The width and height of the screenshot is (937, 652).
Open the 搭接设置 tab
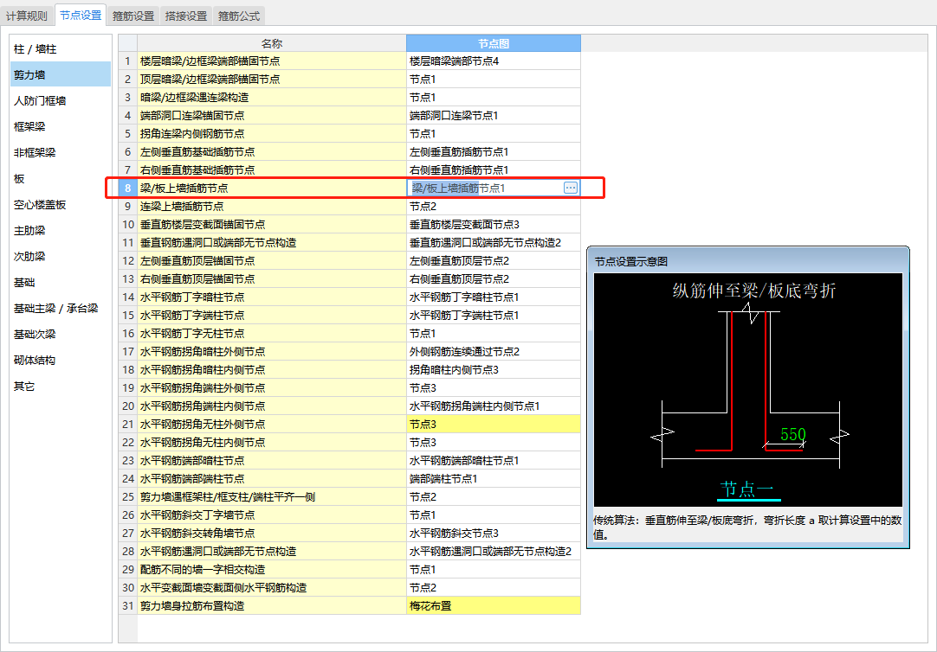186,16
